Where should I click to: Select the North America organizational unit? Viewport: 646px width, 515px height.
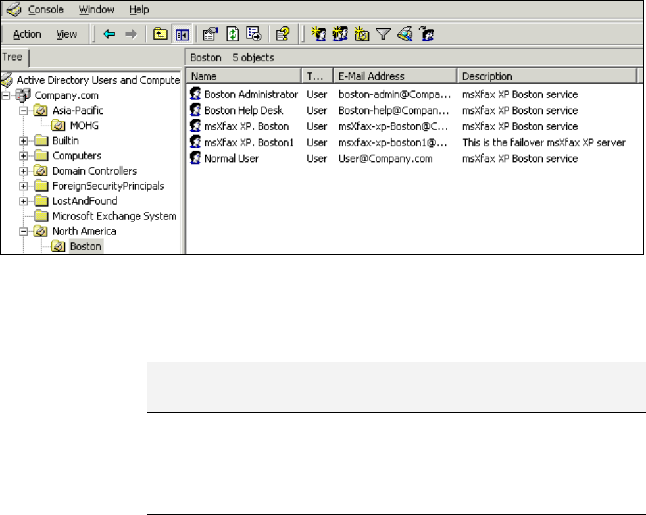pyautogui.click(x=84, y=231)
